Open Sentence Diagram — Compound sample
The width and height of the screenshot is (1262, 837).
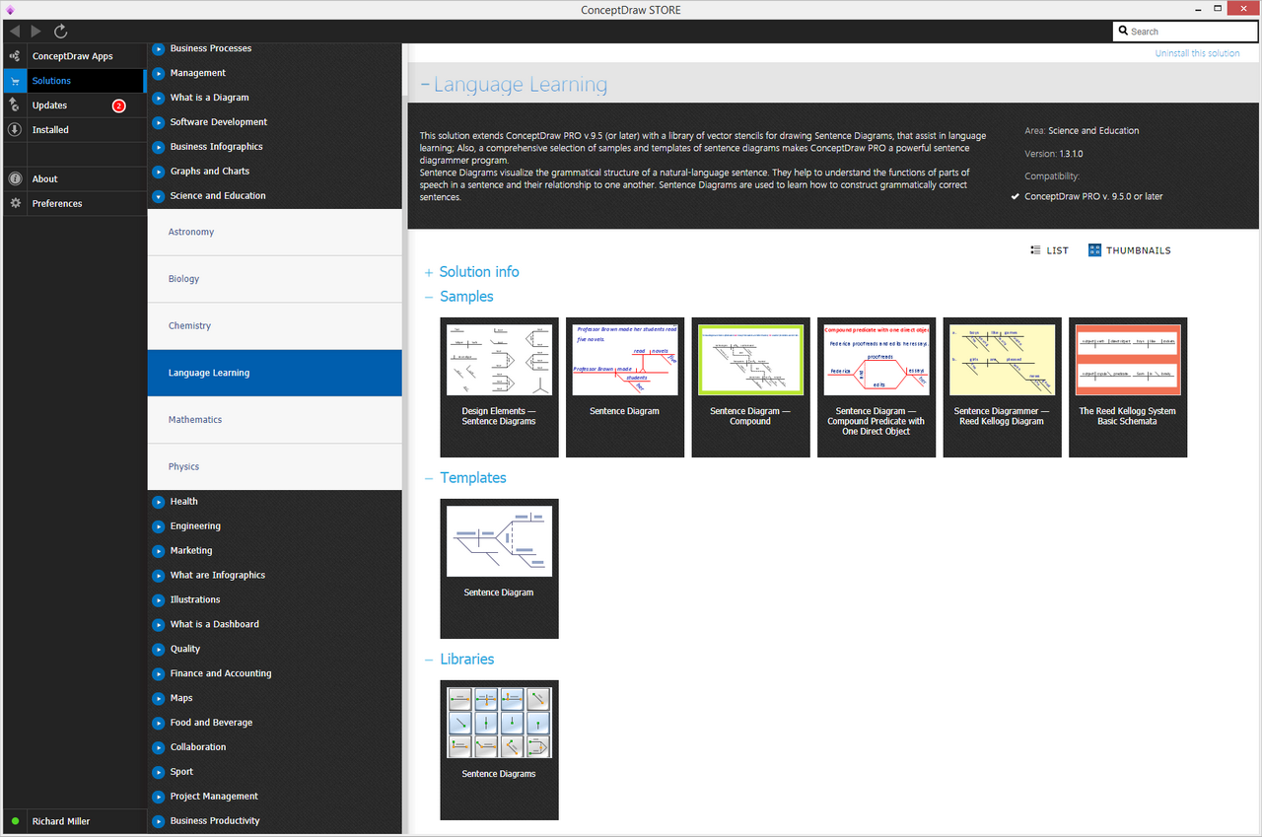point(750,387)
